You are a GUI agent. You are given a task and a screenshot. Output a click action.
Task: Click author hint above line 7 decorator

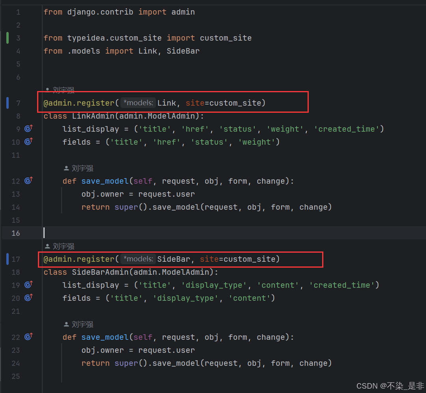pyautogui.click(x=60, y=90)
